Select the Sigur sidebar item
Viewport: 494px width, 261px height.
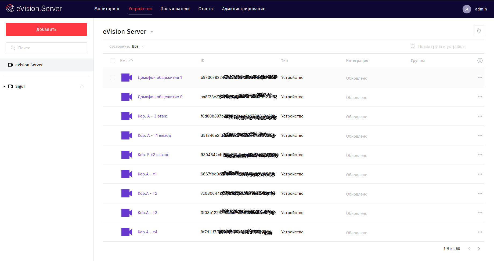(20, 86)
